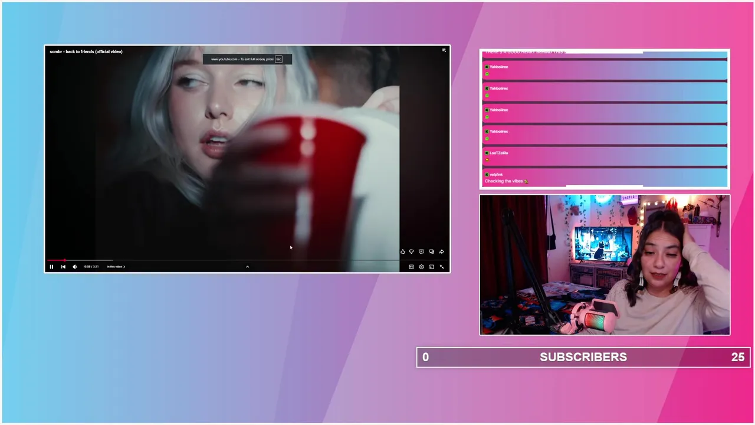The width and height of the screenshot is (755, 425).
Task: Click the 'LooTZeiRa' chat username
Action: pos(498,153)
